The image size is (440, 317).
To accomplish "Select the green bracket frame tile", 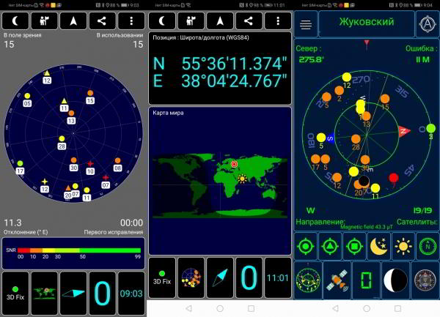I will [x=365, y=280].
